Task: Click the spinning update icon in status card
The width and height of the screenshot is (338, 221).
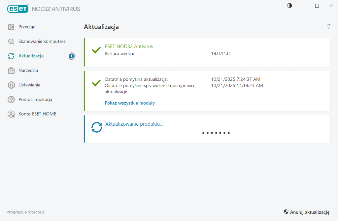Action: [97, 127]
